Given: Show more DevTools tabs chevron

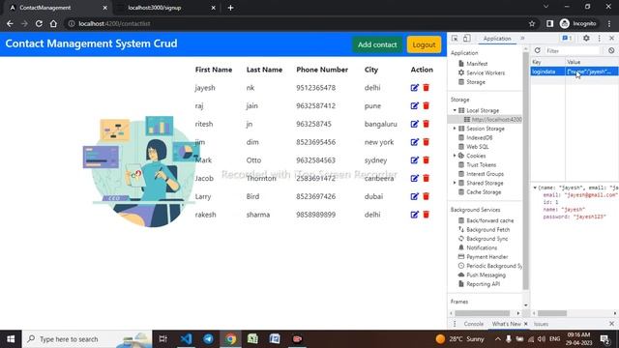Looking at the screenshot, I should [x=522, y=39].
